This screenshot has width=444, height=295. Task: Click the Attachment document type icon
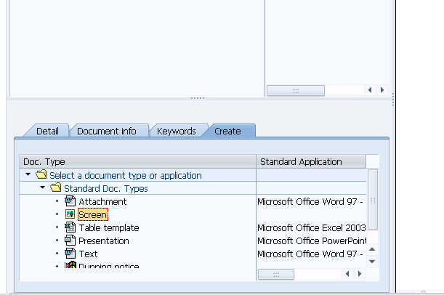[70, 201]
